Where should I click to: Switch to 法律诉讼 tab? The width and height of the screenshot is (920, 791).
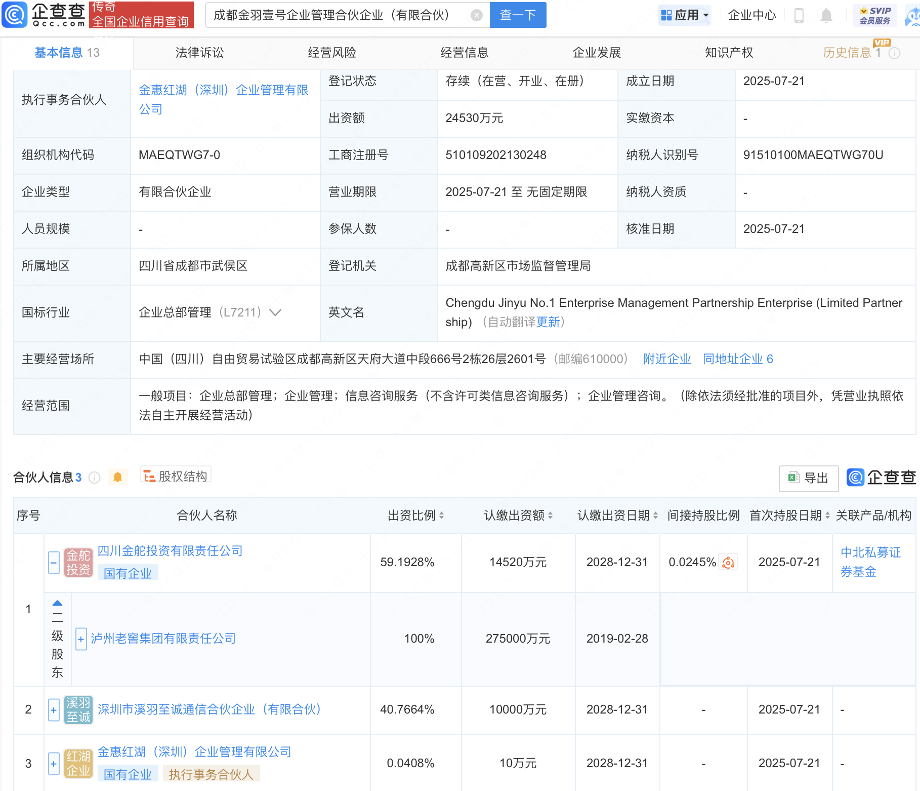pos(199,53)
